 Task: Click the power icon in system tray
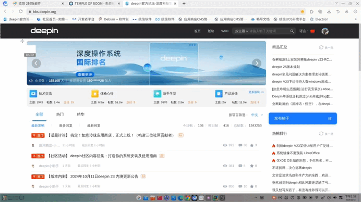[292, 198]
